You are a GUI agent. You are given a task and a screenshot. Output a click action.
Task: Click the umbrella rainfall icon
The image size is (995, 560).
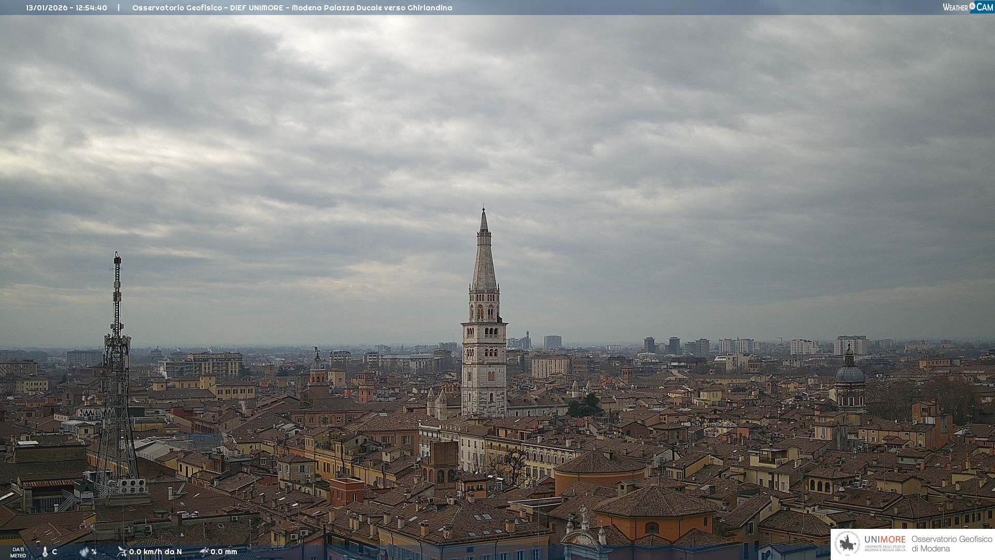click(204, 552)
